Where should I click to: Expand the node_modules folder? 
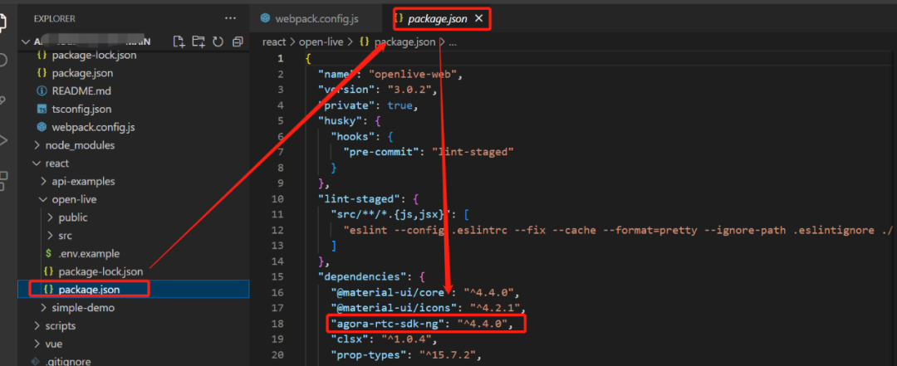pos(75,145)
